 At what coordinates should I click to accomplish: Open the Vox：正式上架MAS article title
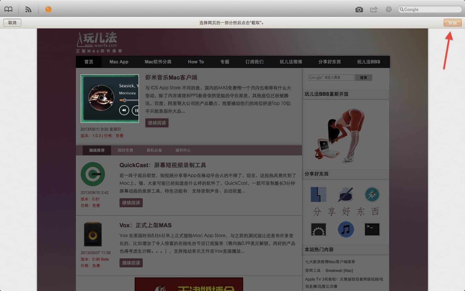point(145,225)
